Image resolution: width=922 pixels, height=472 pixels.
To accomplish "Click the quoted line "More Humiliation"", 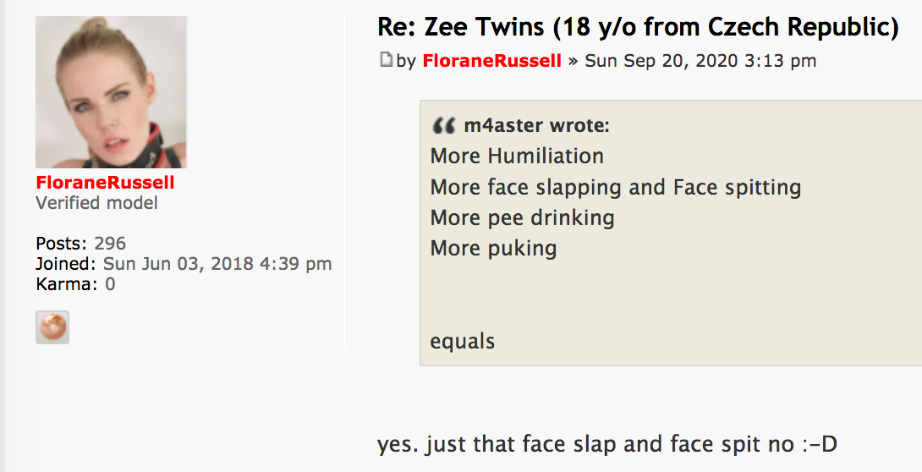I will (x=517, y=156).
